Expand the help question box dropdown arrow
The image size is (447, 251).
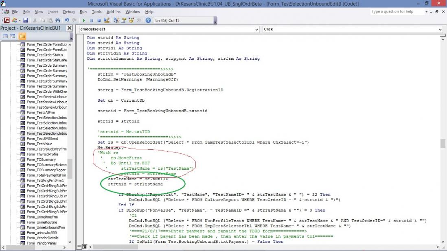(x=427, y=12)
